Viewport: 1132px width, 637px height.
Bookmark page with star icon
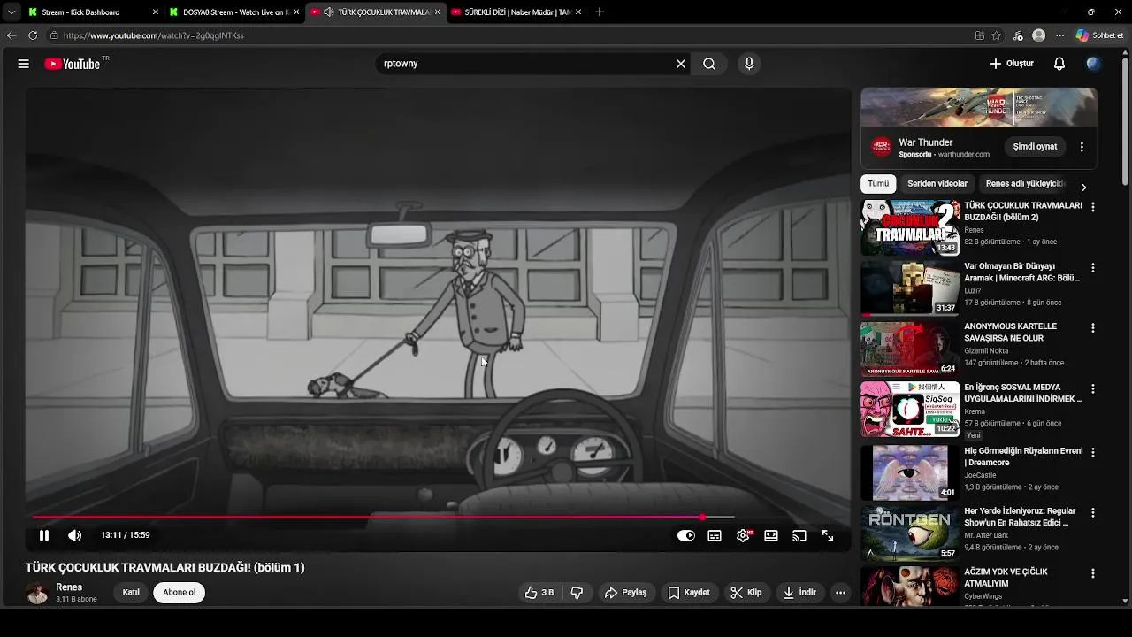[997, 35]
